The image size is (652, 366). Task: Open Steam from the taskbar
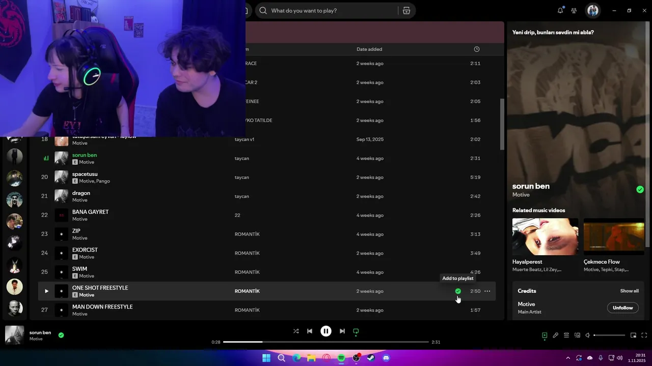(371, 358)
